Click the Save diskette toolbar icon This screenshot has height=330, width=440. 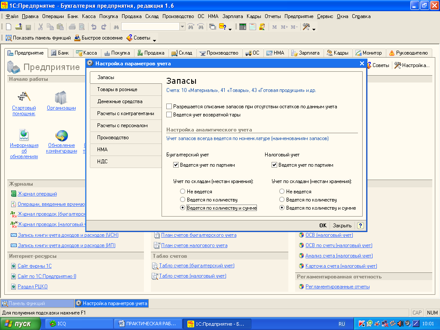click(28, 27)
